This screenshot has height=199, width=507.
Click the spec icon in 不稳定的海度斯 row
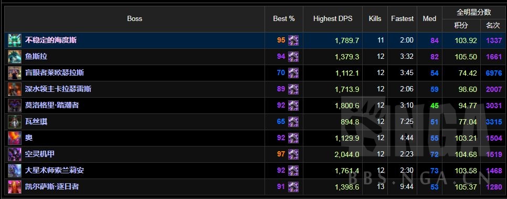pos(293,40)
